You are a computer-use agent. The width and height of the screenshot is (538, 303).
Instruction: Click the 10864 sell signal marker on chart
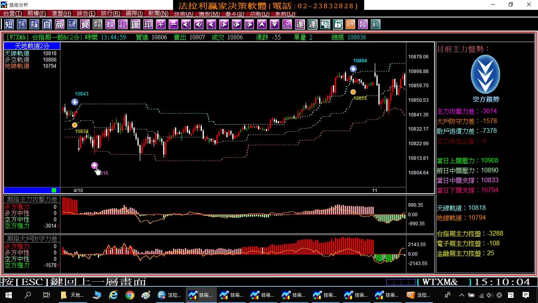click(x=353, y=69)
